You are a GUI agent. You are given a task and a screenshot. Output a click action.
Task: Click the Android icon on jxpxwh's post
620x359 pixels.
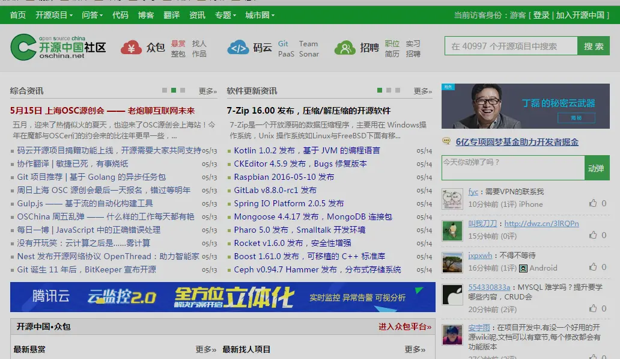tap(523, 268)
